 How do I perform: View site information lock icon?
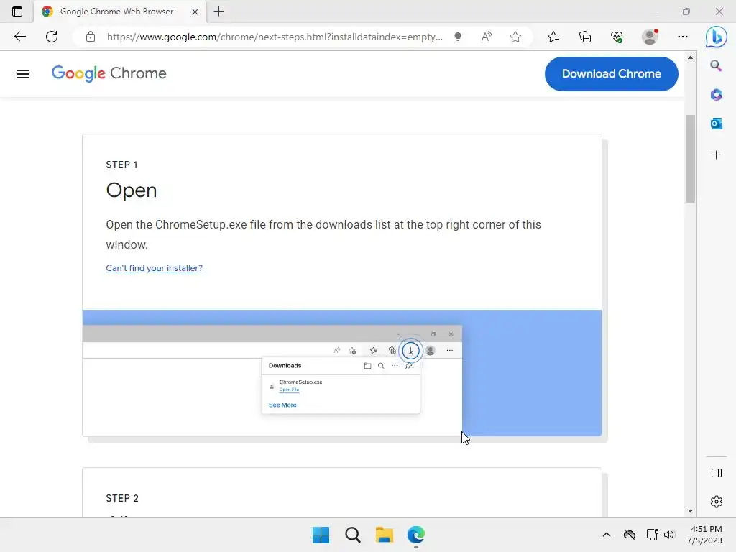pyautogui.click(x=91, y=37)
